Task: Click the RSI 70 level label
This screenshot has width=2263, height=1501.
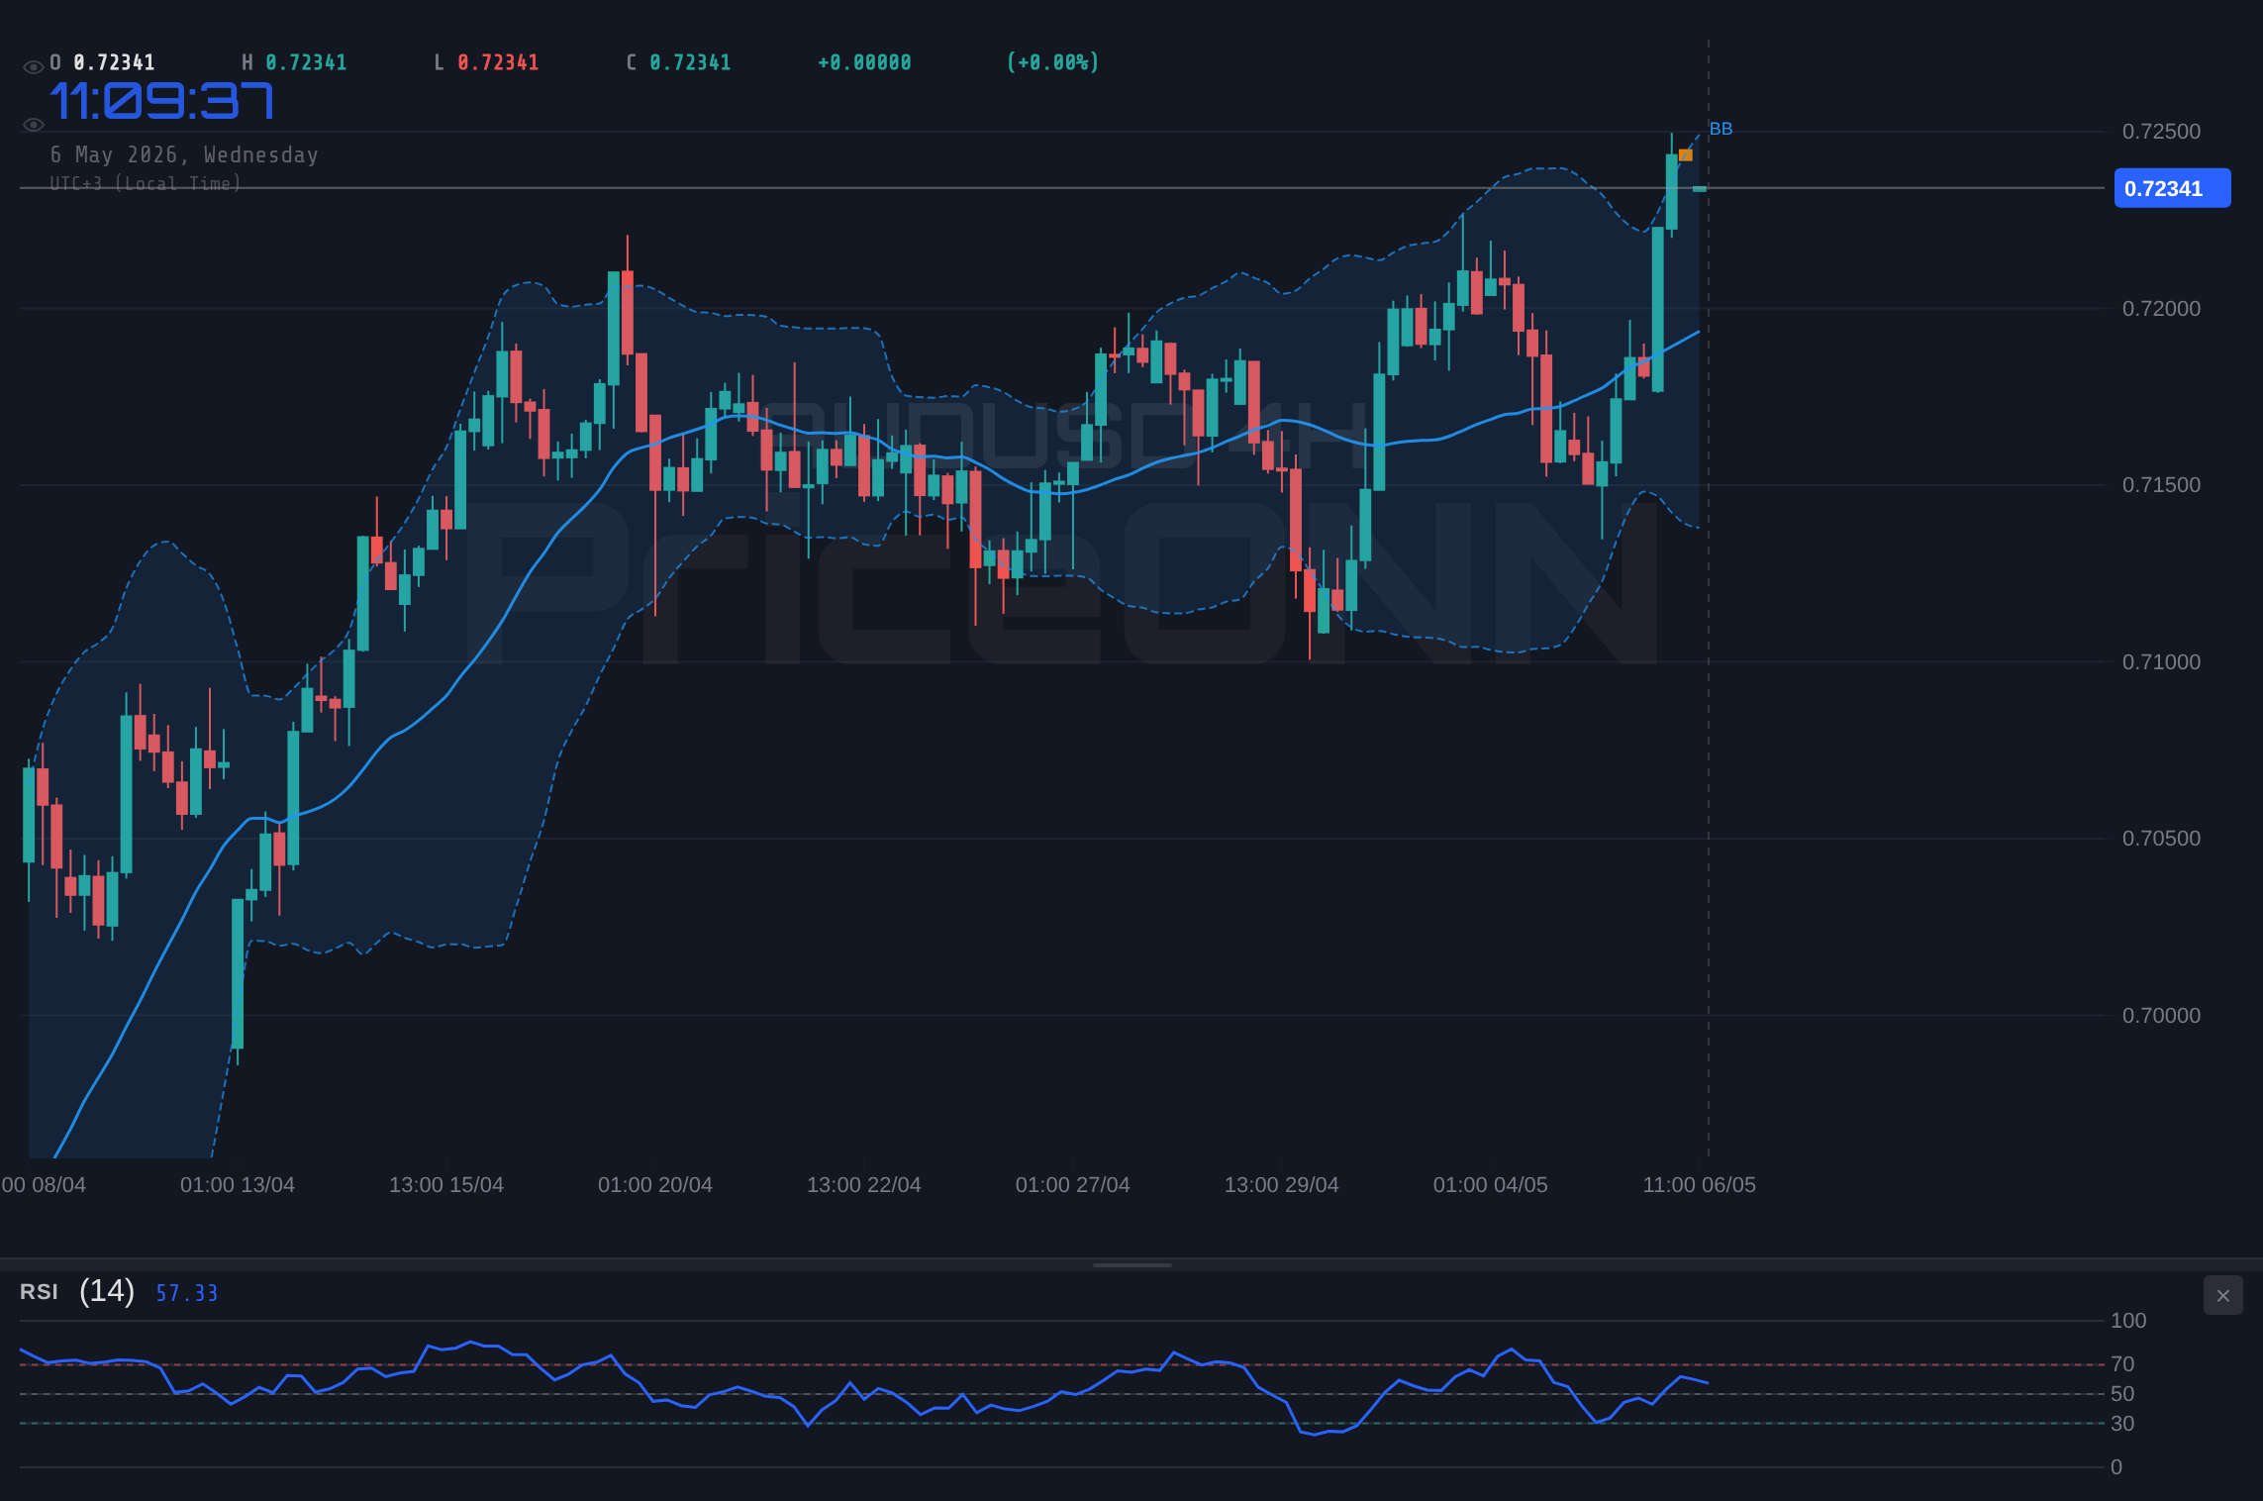Action: (x=2122, y=1364)
